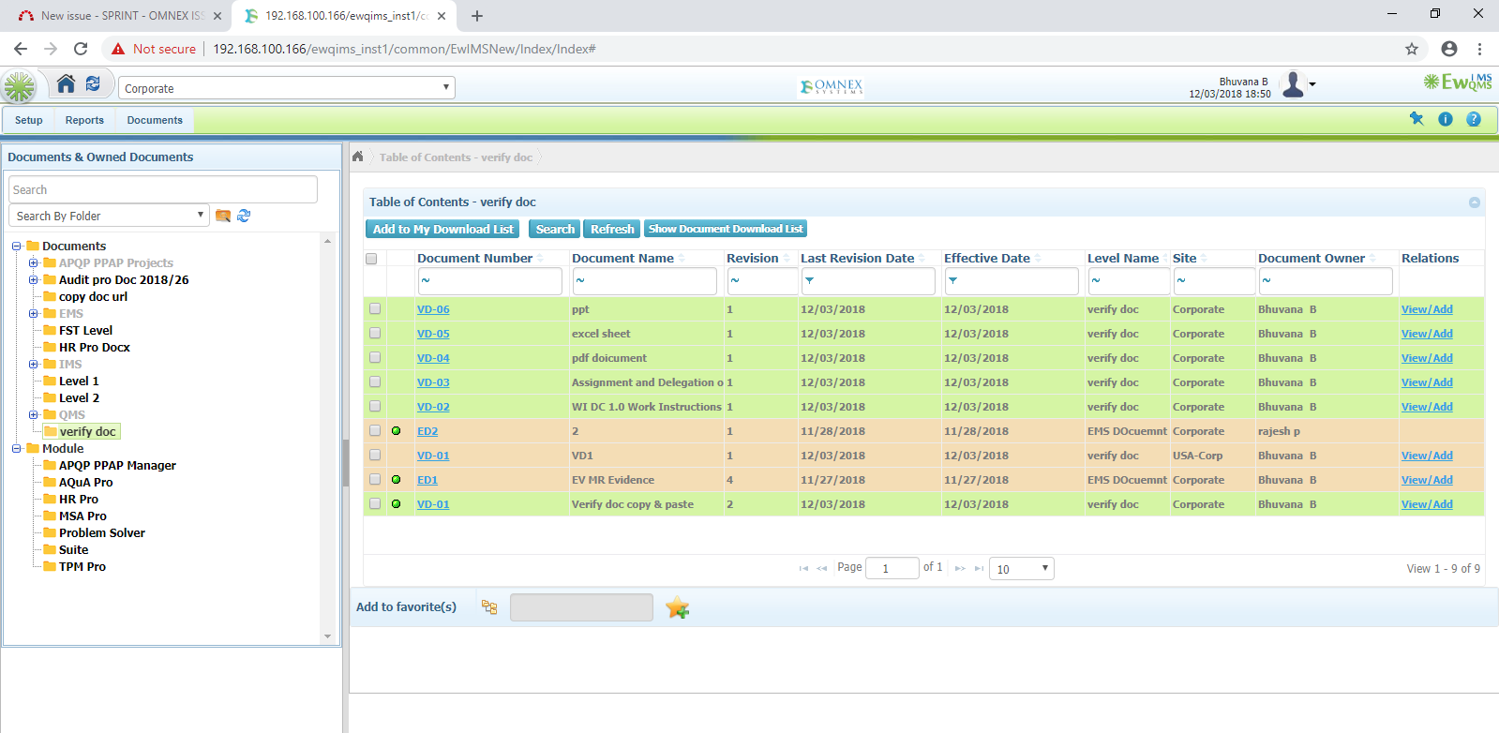Open the help question mark icon
The height and width of the screenshot is (733, 1499).
coord(1474,119)
